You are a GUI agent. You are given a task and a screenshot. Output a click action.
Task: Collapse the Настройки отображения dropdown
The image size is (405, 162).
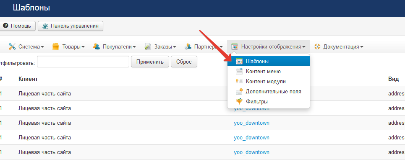coord(269,47)
